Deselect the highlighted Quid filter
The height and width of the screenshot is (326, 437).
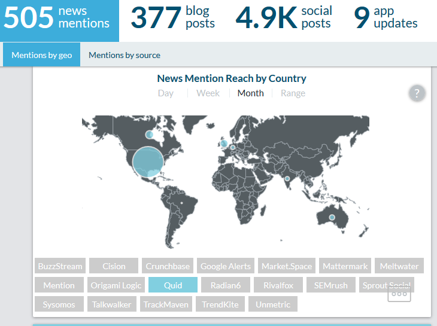pyautogui.click(x=173, y=285)
